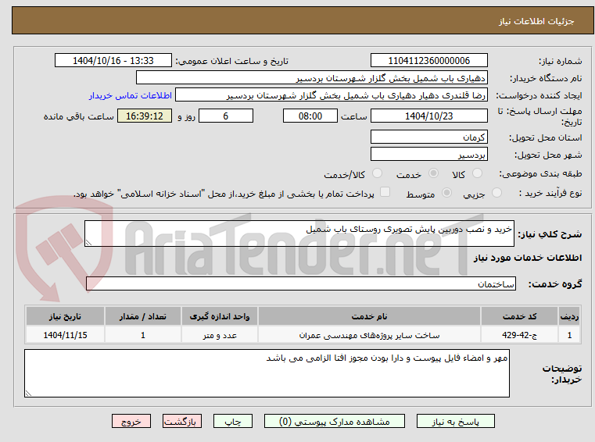Viewport: 595px width, 442px height.
Task: Select the جزیی purchase type radio
Action: point(496,193)
